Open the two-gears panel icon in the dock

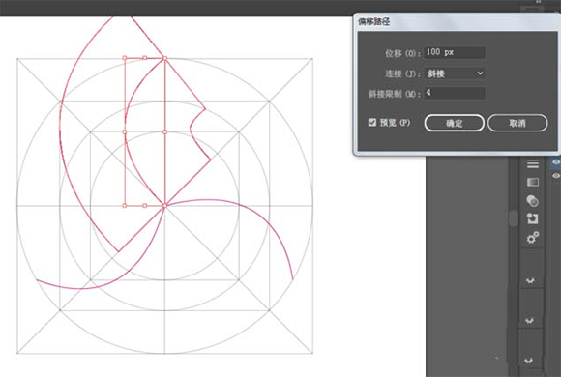point(532,238)
